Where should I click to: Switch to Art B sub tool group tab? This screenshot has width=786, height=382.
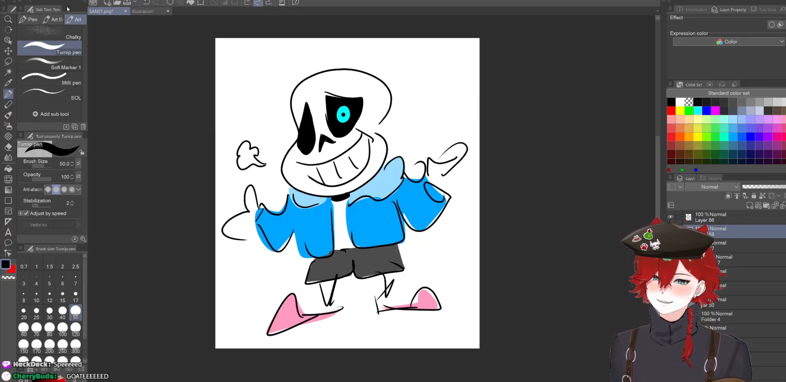(x=53, y=20)
